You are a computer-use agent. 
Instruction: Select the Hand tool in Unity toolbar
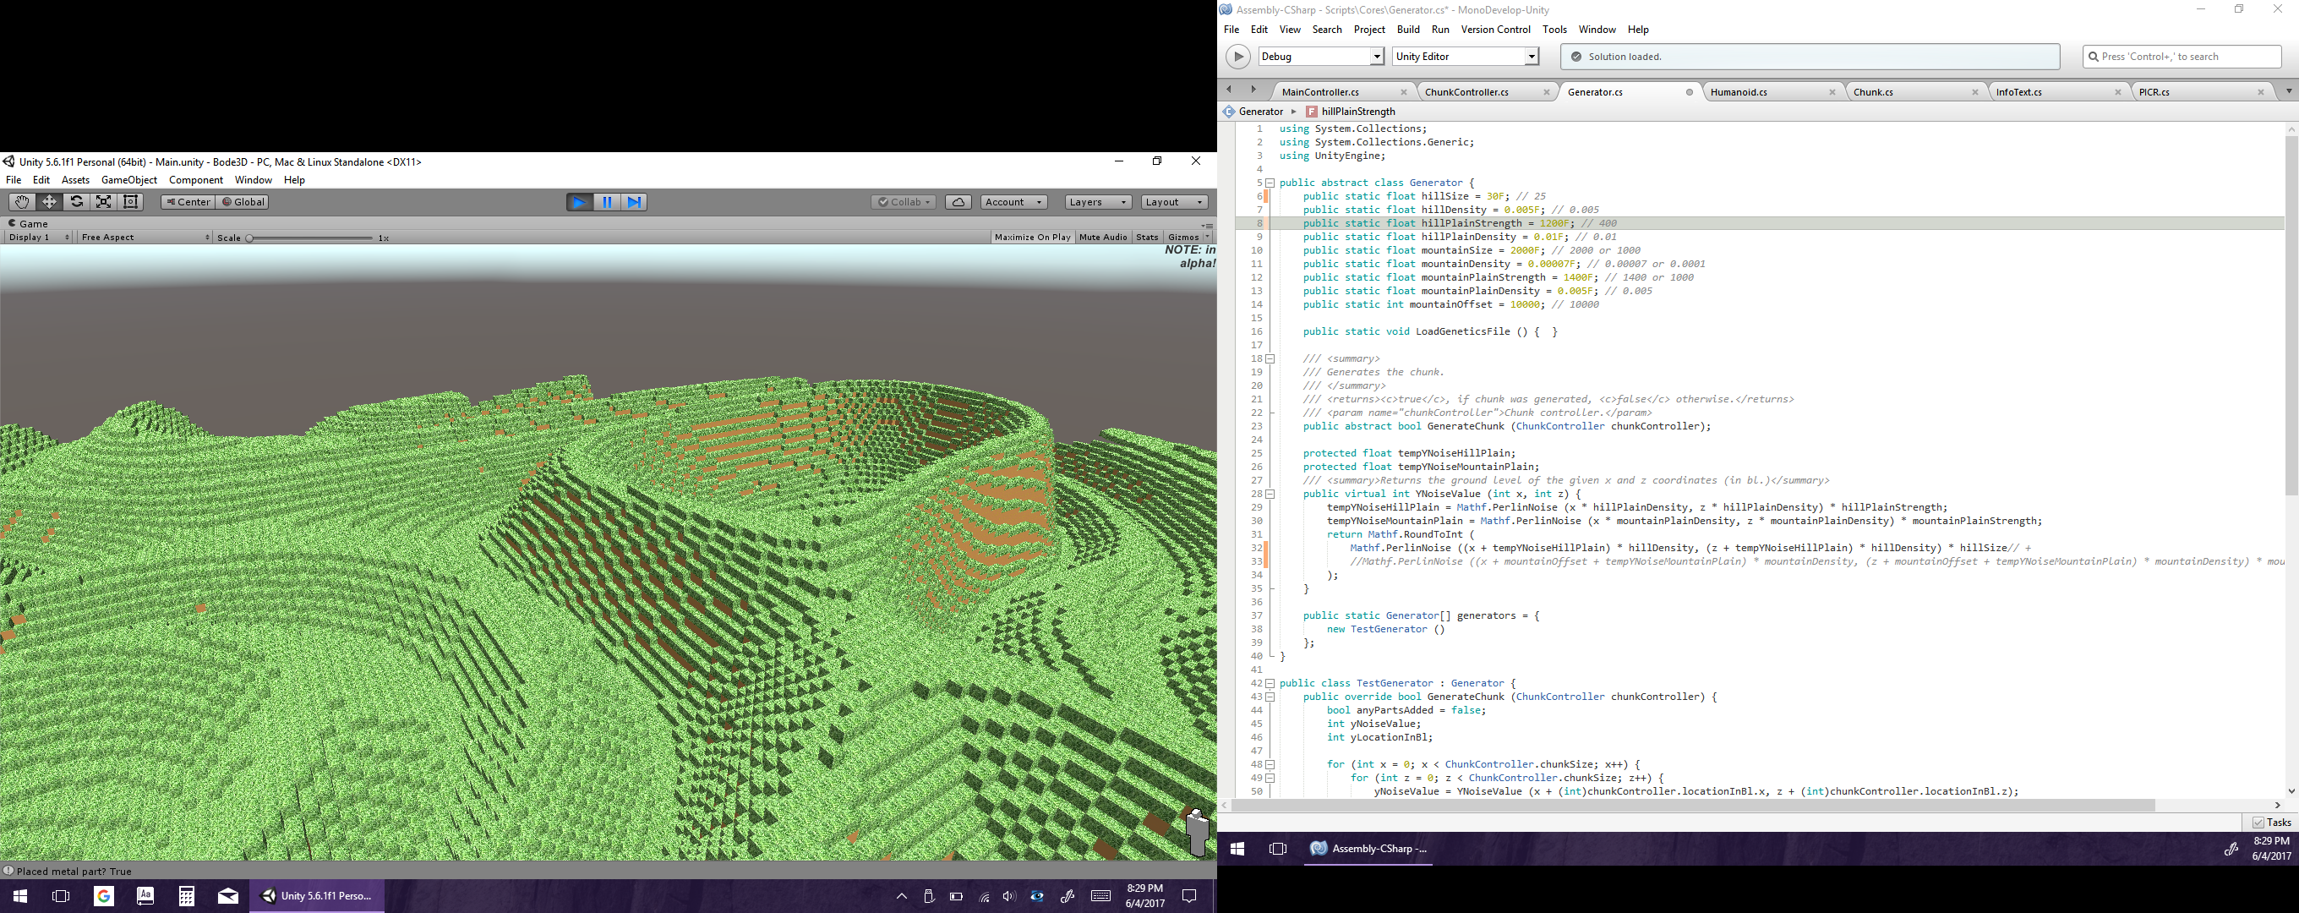(21, 202)
